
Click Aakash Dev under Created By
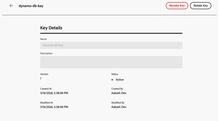tap(119, 93)
